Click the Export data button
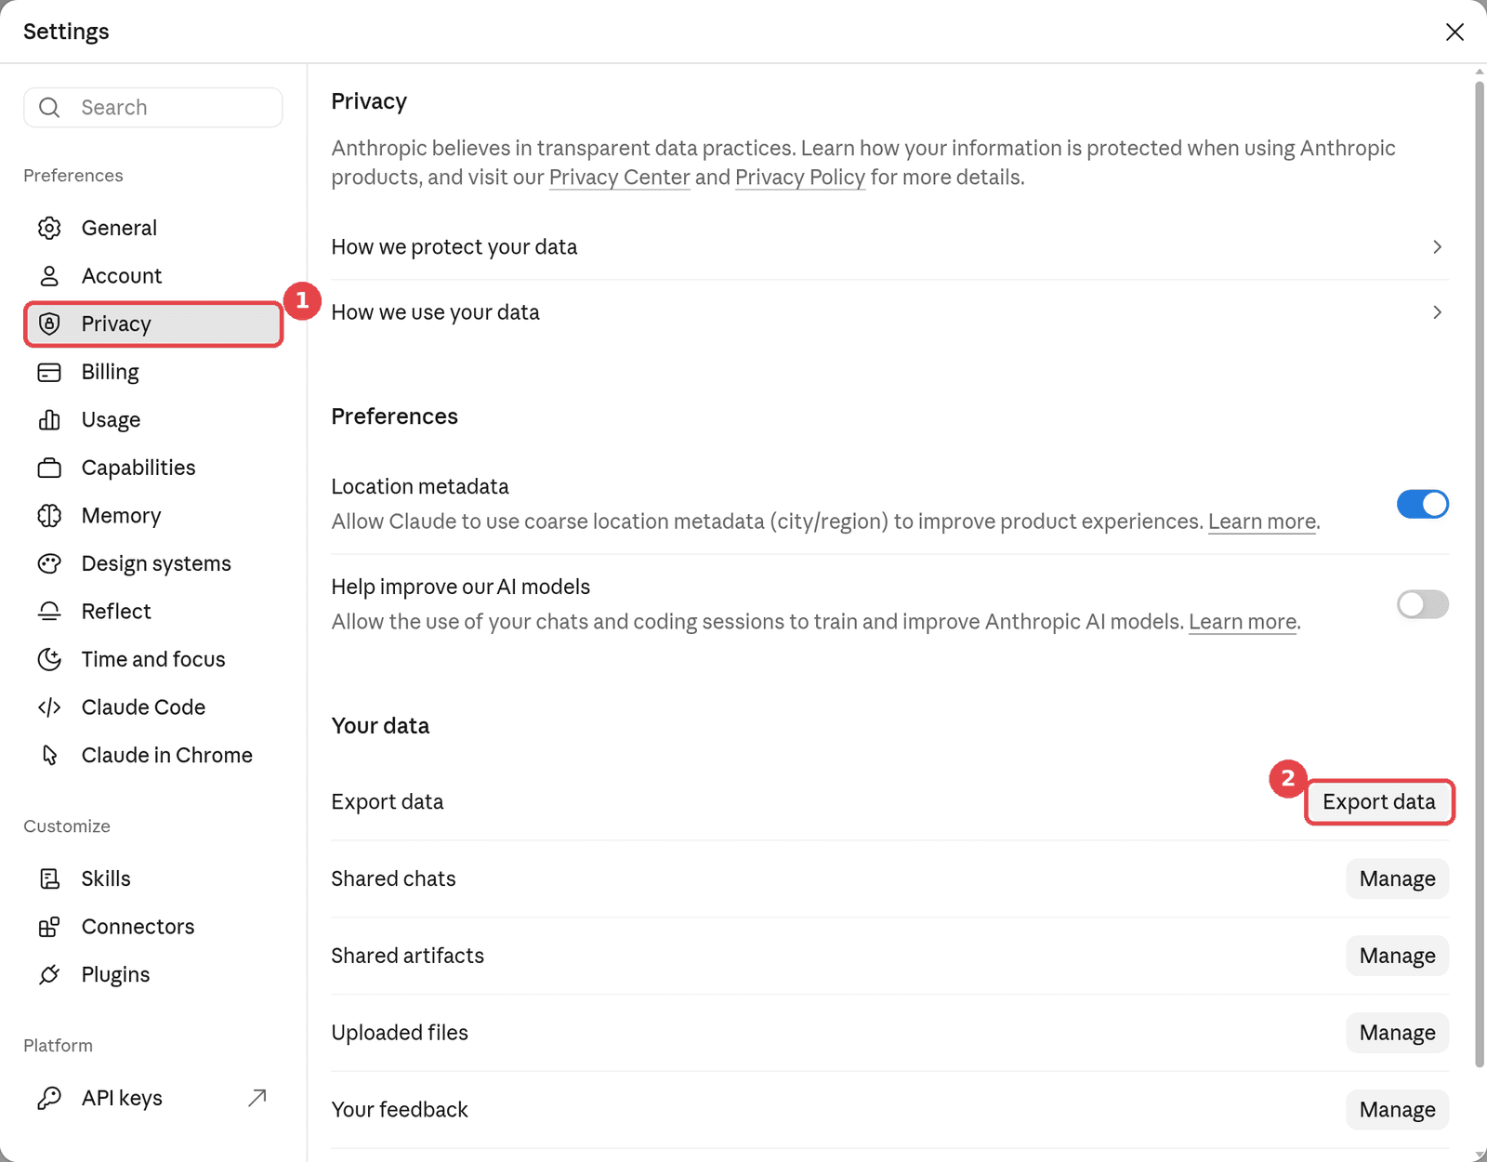1487x1162 pixels. coord(1379,802)
